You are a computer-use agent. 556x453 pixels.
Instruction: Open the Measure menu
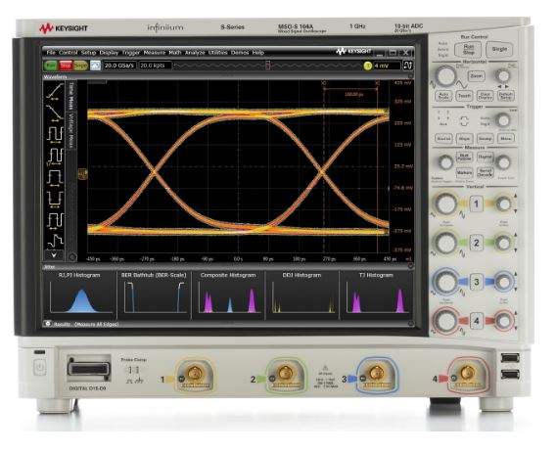155,53
